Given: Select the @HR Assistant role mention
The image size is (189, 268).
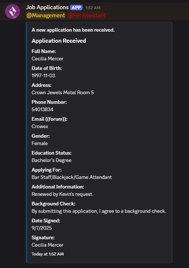Looking at the screenshot, I should click(87, 15).
